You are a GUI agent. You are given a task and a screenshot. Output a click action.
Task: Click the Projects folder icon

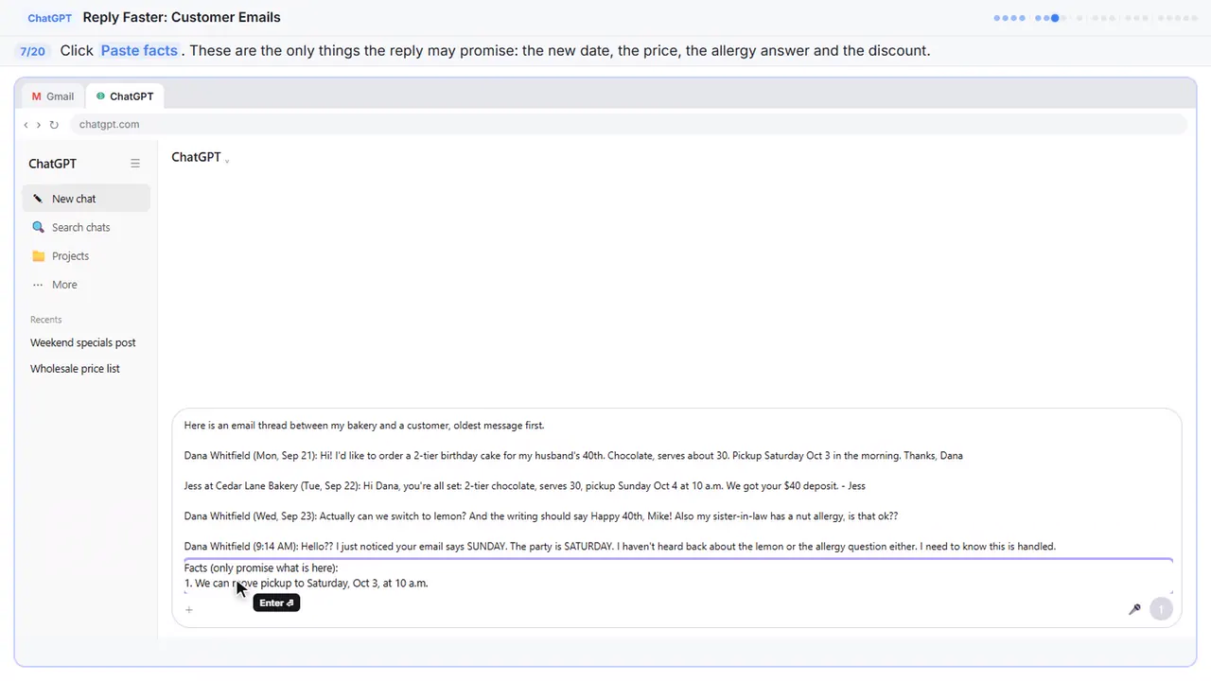pos(38,256)
